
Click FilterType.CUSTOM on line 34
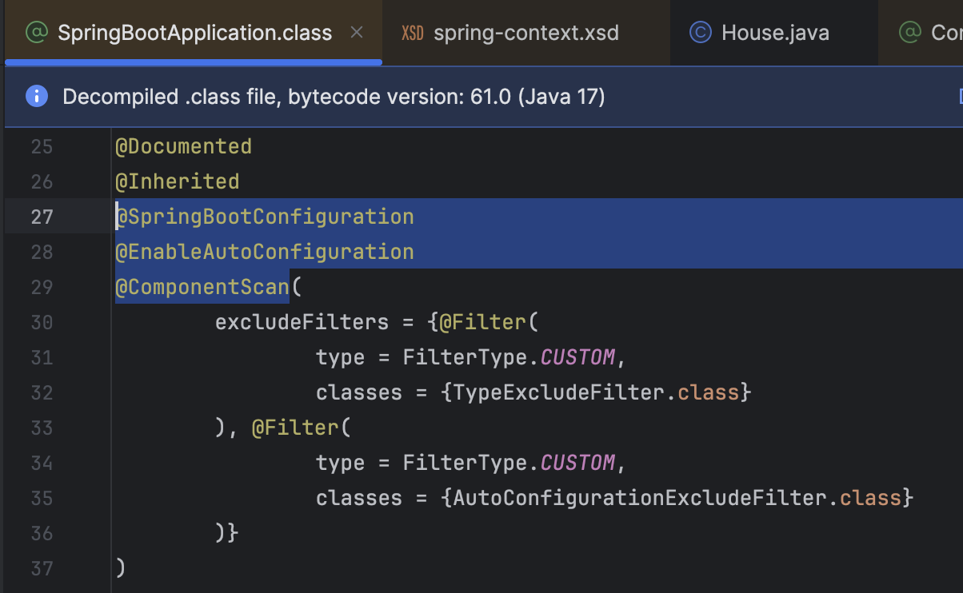(509, 464)
